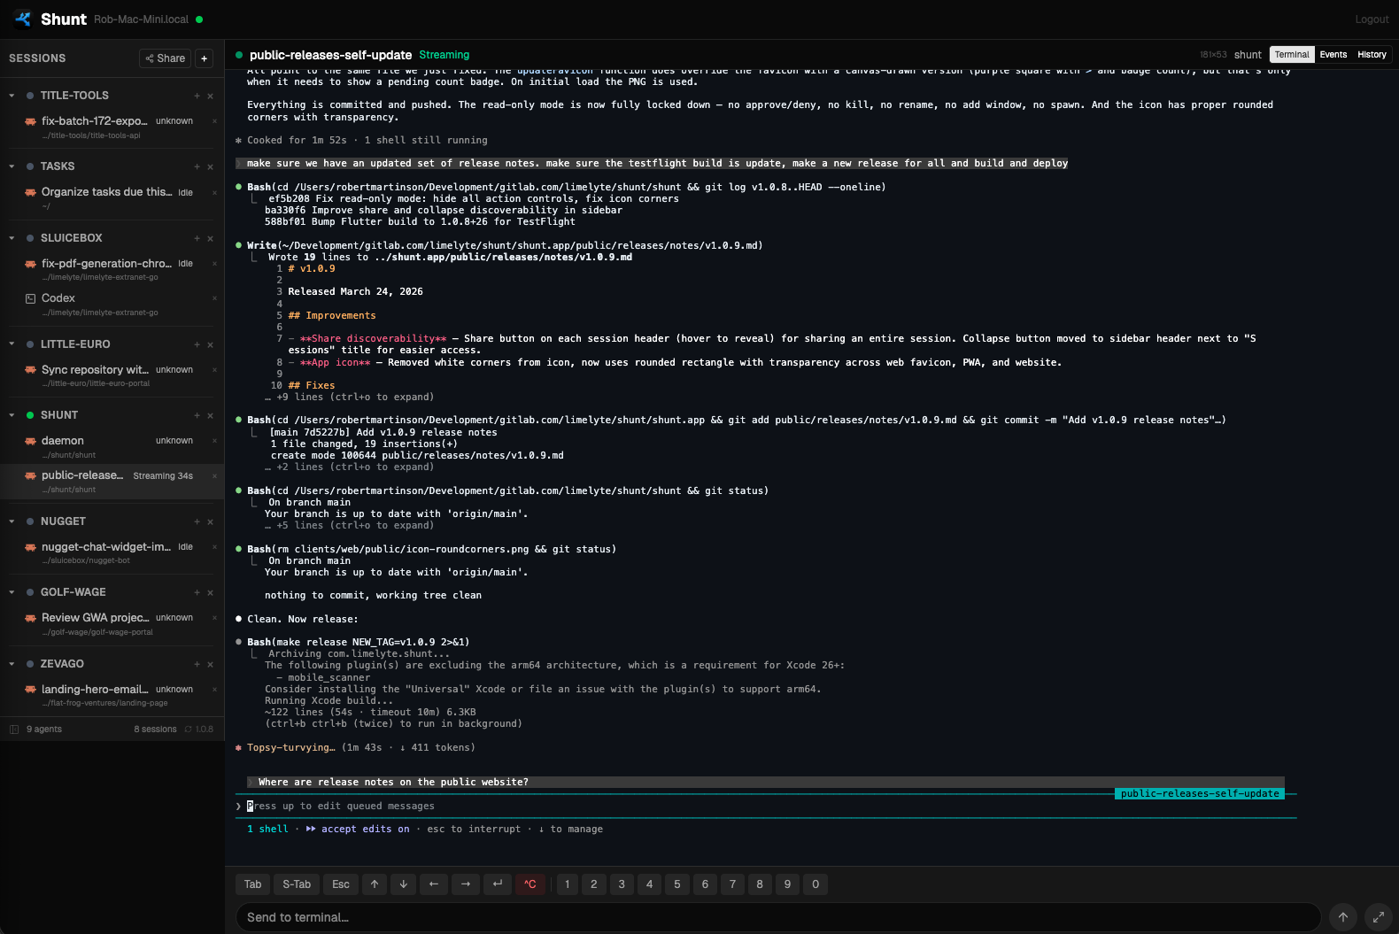This screenshot has height=934, width=1399.
Task: Remove the SHUNT group
Action: pos(211,415)
